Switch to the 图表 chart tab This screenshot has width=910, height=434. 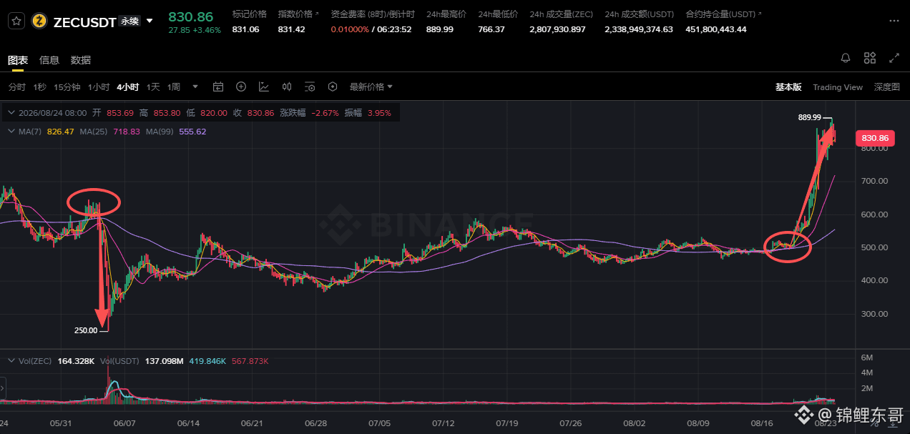pyautogui.click(x=18, y=60)
